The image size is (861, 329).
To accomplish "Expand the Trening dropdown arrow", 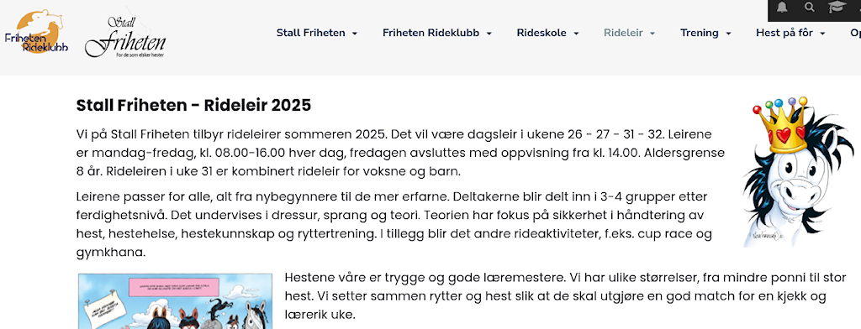I will (728, 34).
